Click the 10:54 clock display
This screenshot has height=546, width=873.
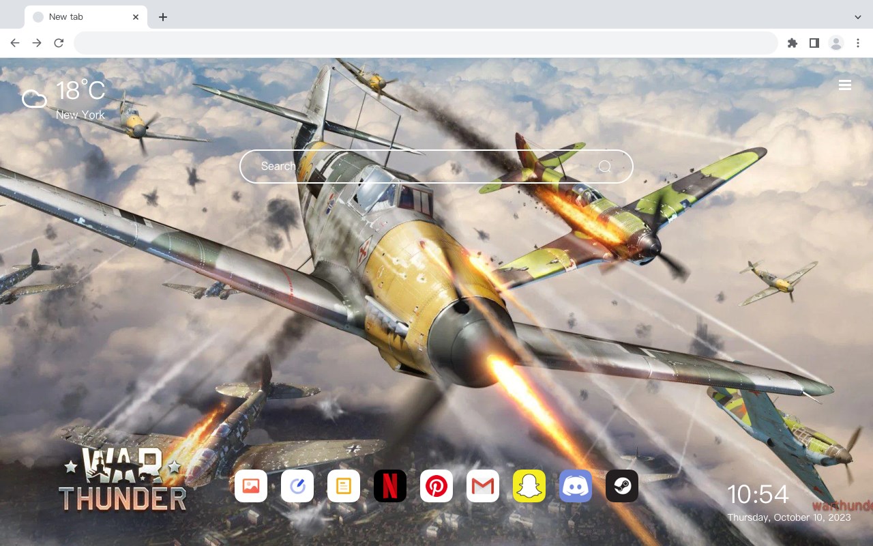pos(758,494)
